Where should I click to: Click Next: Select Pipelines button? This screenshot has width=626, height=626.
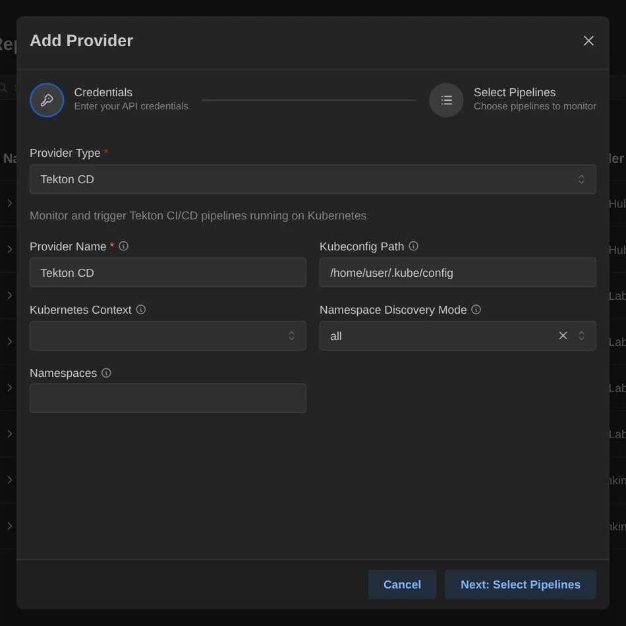520,584
